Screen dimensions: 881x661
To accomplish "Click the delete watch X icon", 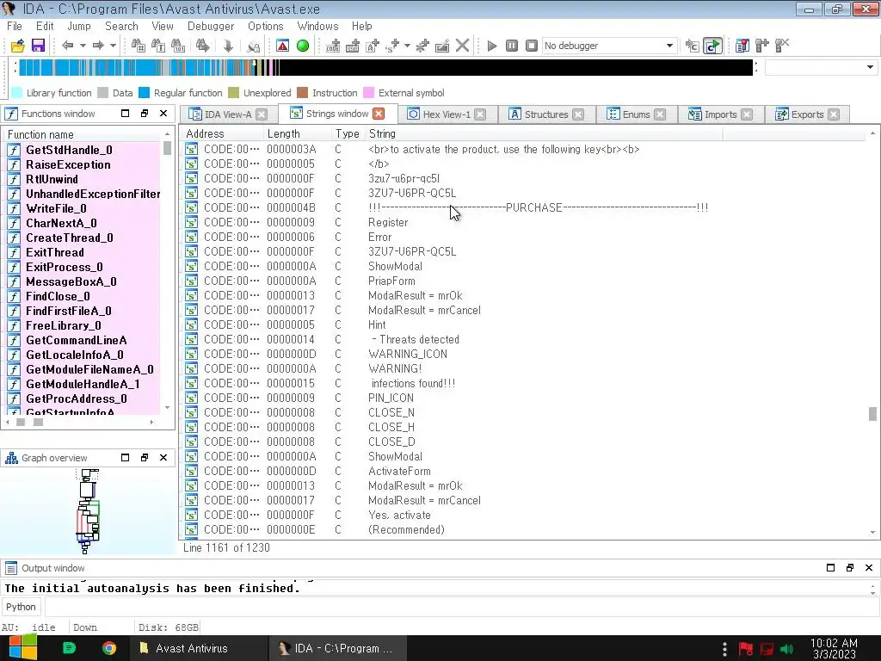I will coord(782,46).
